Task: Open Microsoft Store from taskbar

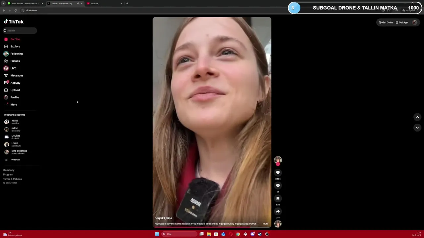Action: tap(216, 234)
